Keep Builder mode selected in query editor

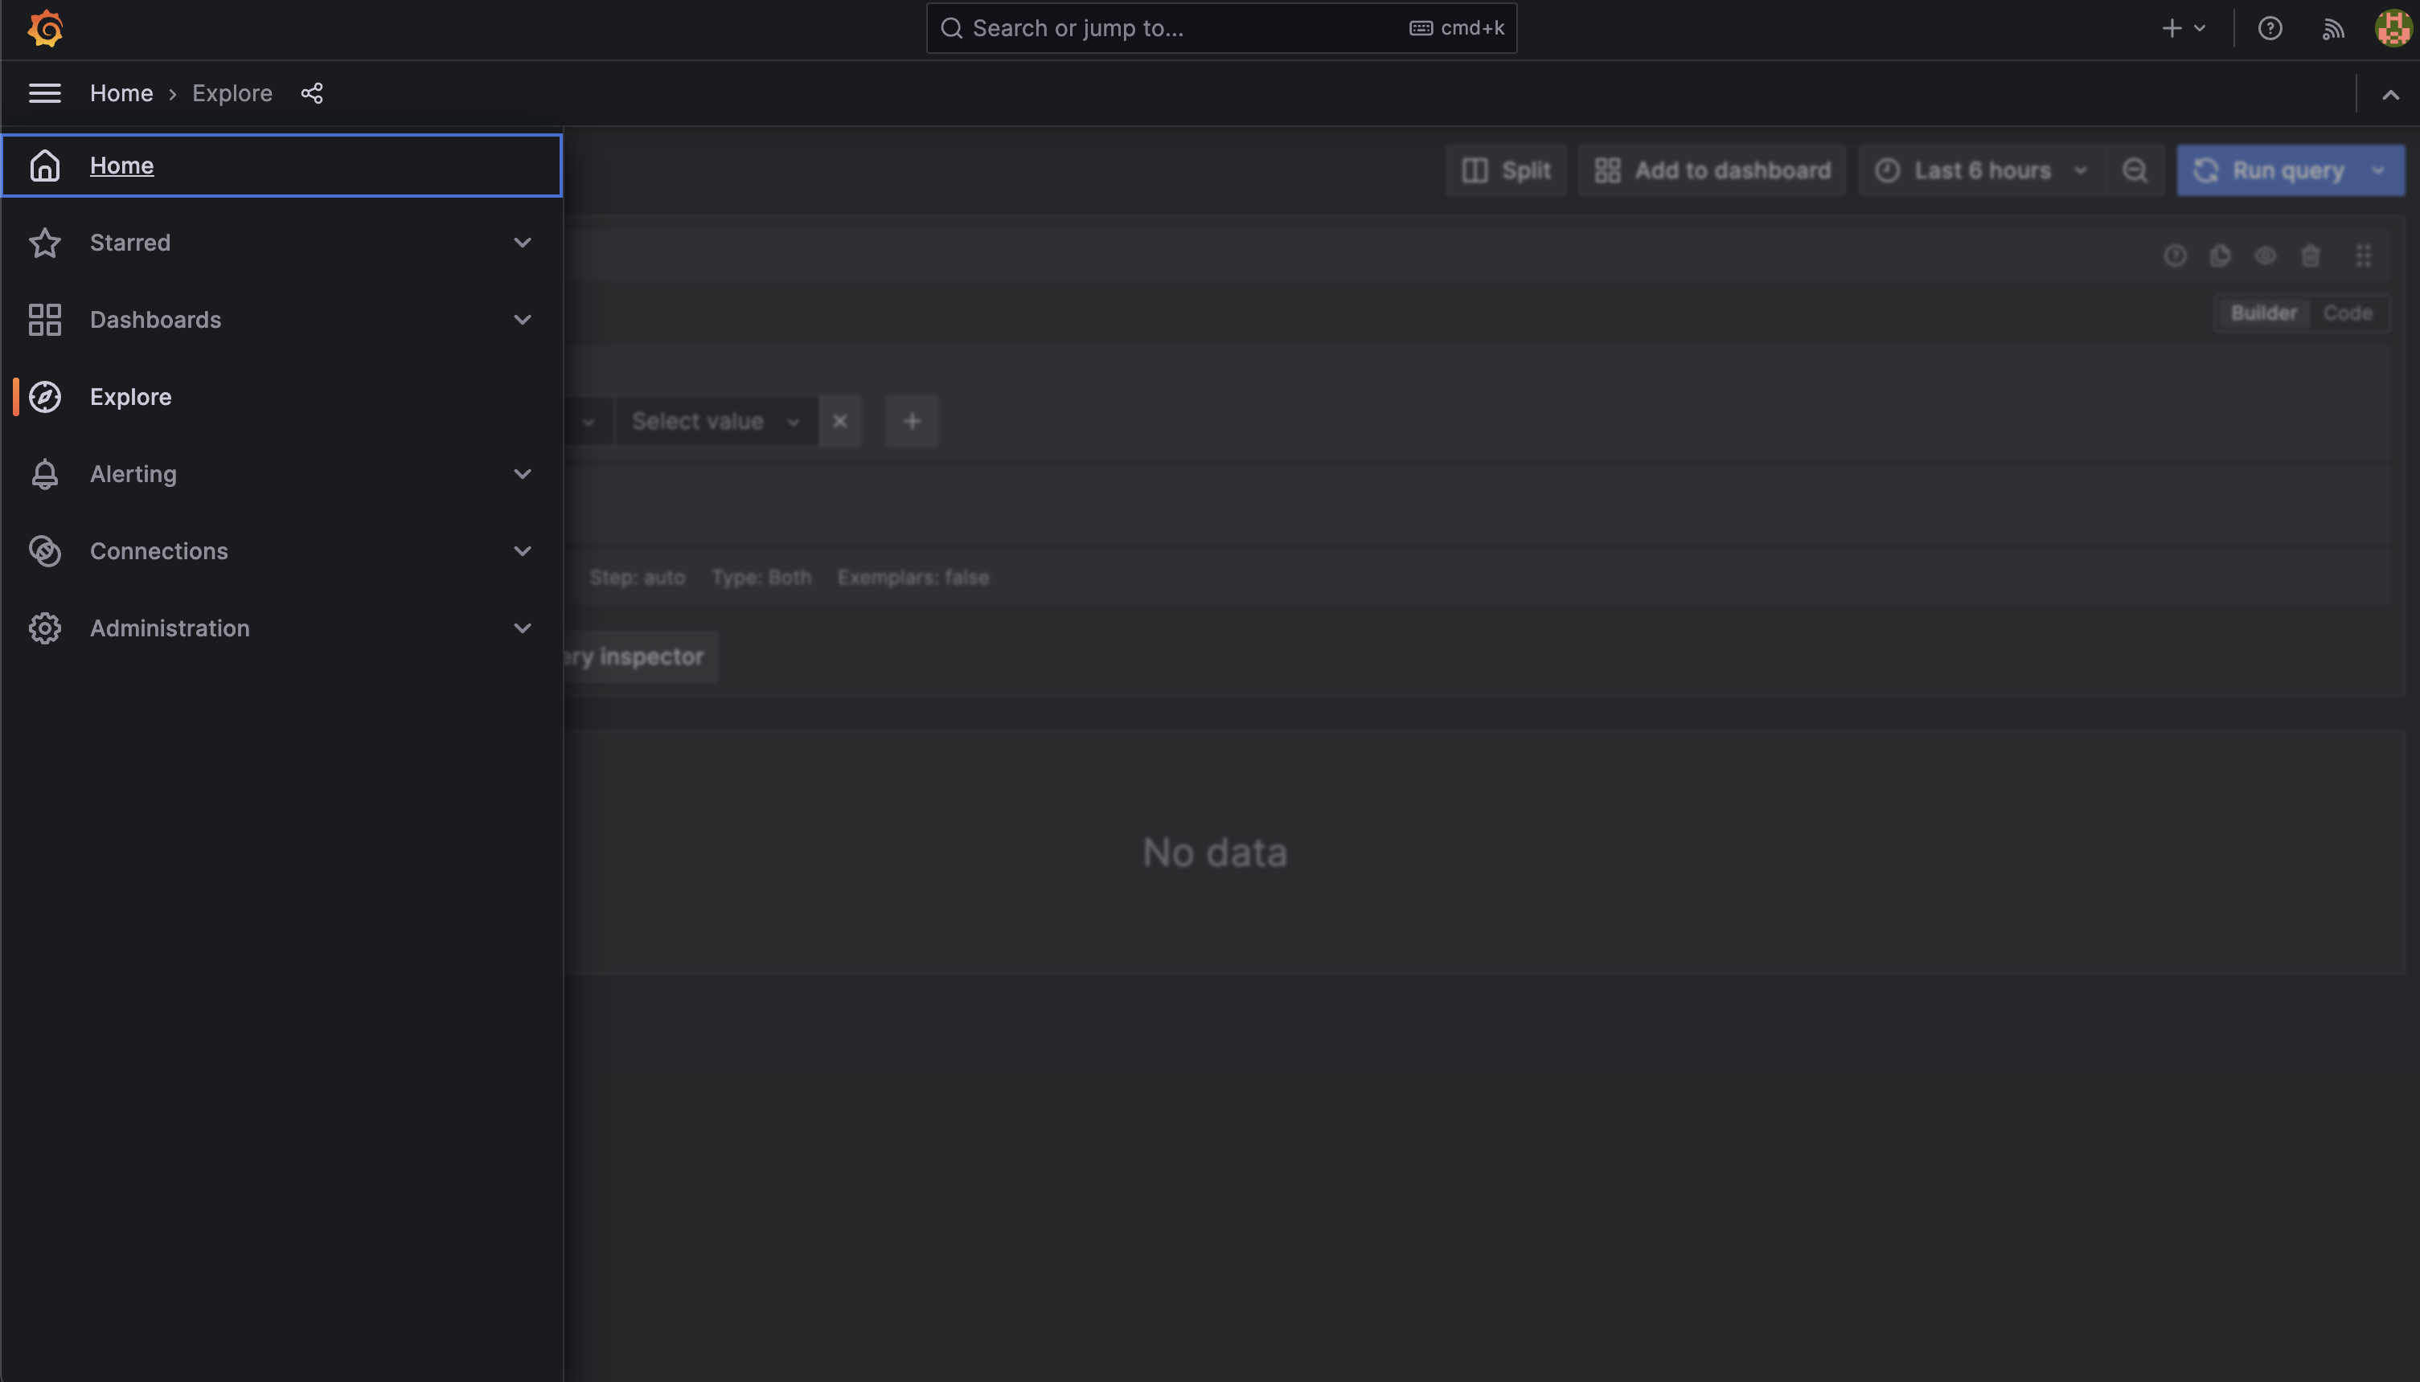[2264, 313]
